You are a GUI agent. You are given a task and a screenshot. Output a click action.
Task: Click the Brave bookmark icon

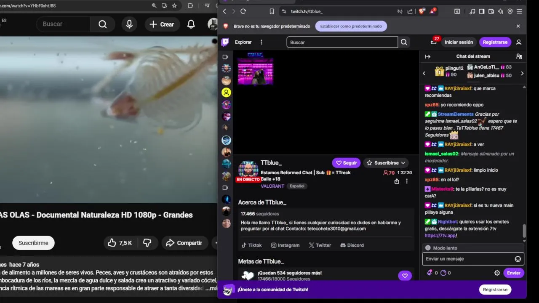coord(272,11)
